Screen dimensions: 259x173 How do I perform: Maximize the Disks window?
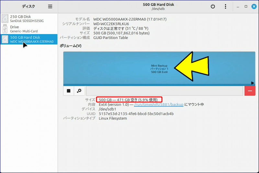[246, 6]
